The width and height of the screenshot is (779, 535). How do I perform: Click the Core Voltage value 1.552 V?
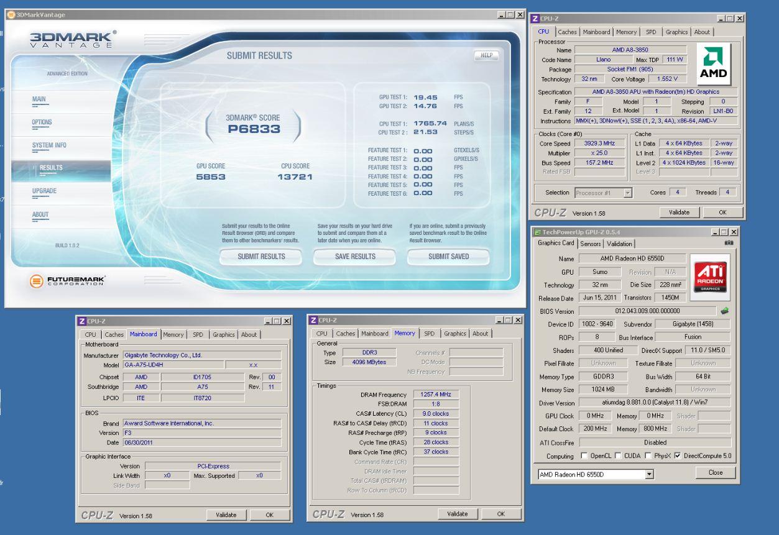pyautogui.click(x=667, y=80)
